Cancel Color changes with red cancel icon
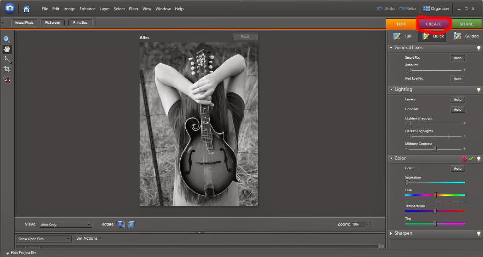 tap(464, 159)
